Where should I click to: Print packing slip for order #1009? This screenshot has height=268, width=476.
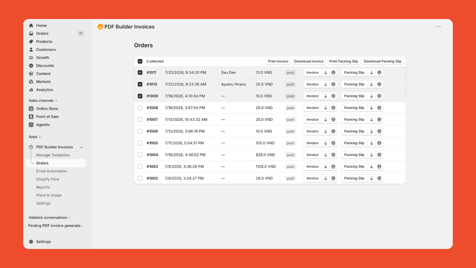[x=379, y=96]
